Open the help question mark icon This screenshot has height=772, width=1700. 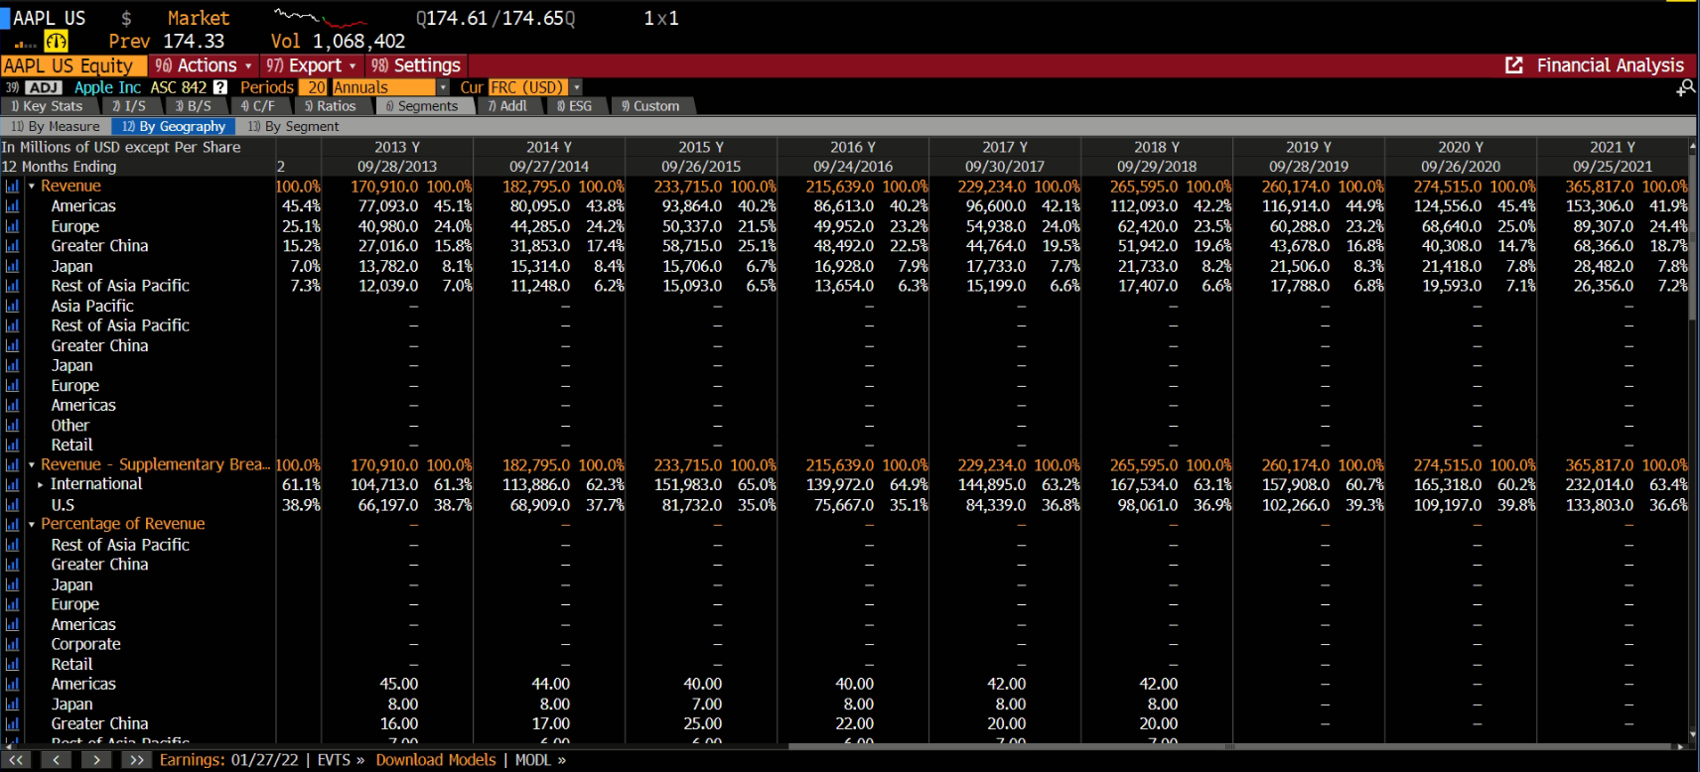(220, 87)
